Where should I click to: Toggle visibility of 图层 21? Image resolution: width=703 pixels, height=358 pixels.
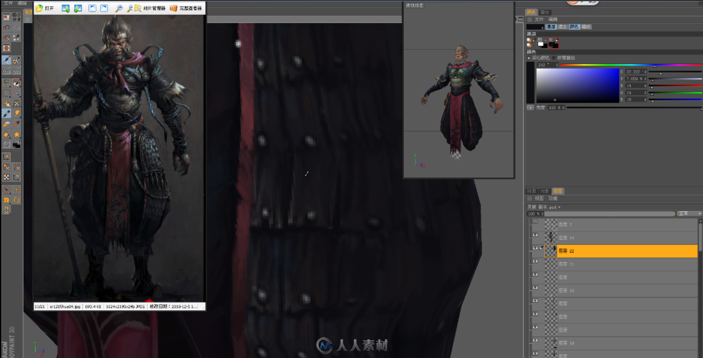[x=535, y=261]
